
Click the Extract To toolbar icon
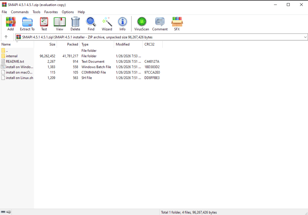pyautogui.click(x=27, y=23)
